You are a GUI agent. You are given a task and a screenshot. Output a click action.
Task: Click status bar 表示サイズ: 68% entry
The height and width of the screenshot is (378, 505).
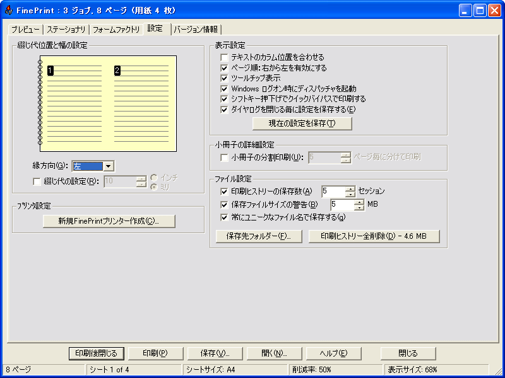[436, 370]
